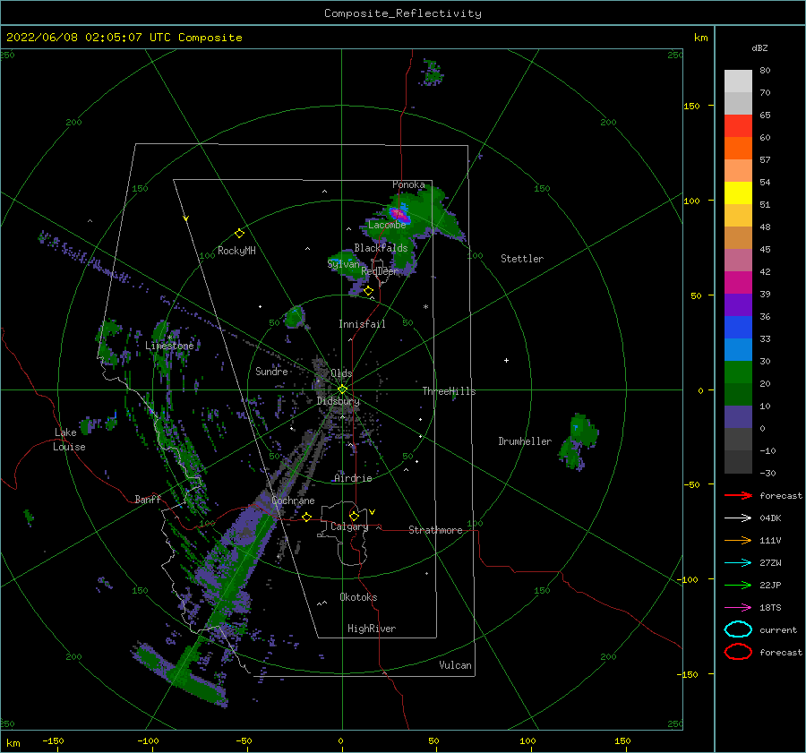Select the bright yellow swatch in dBZ scale
The width and height of the screenshot is (806, 753).
tap(738, 193)
